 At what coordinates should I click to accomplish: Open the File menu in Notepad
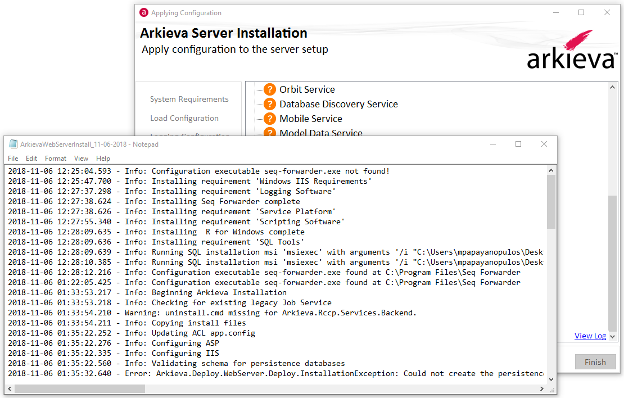(13, 159)
